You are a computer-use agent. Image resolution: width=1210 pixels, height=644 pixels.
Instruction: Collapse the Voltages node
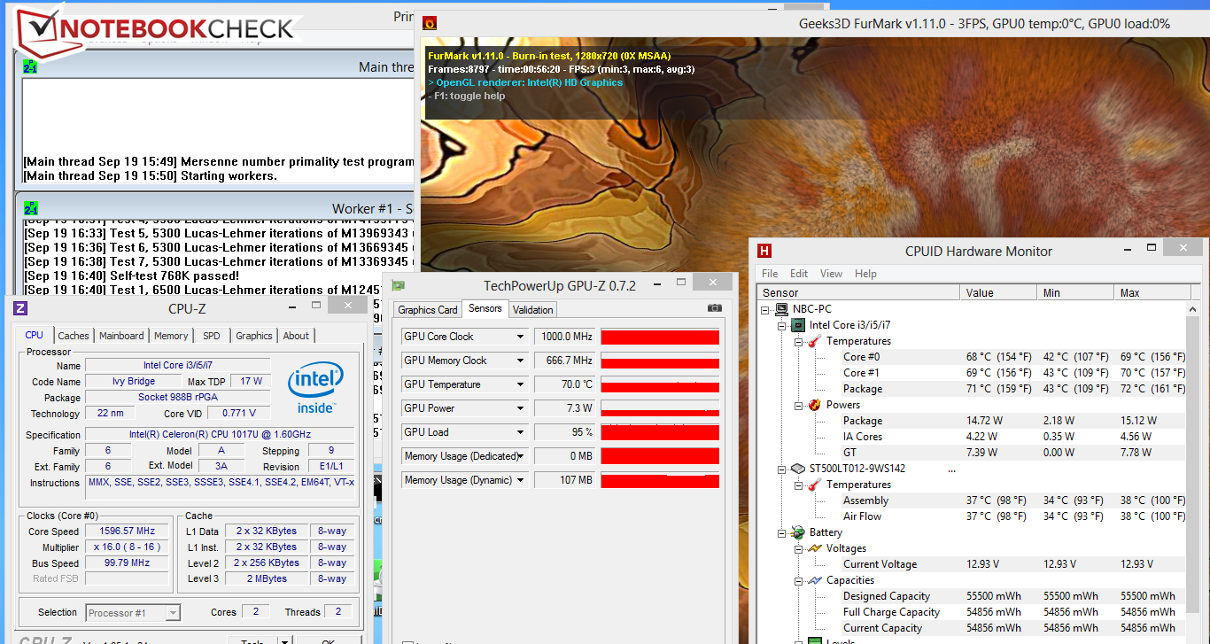click(x=799, y=548)
